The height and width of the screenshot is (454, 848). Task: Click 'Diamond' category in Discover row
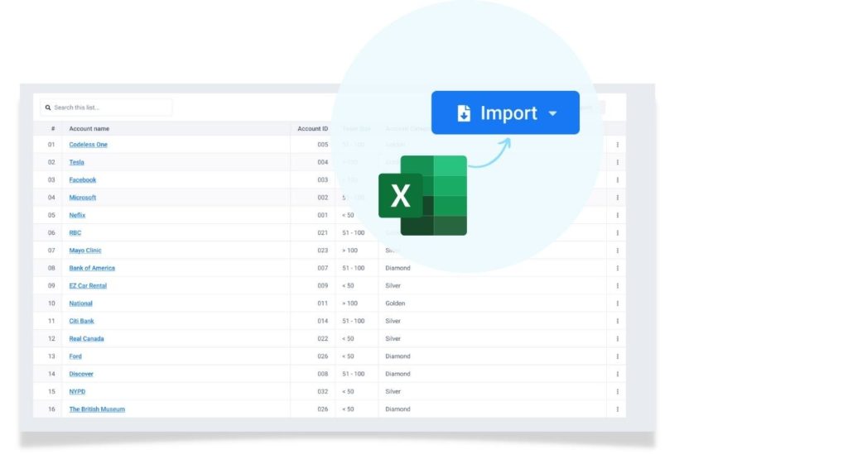pyautogui.click(x=397, y=374)
